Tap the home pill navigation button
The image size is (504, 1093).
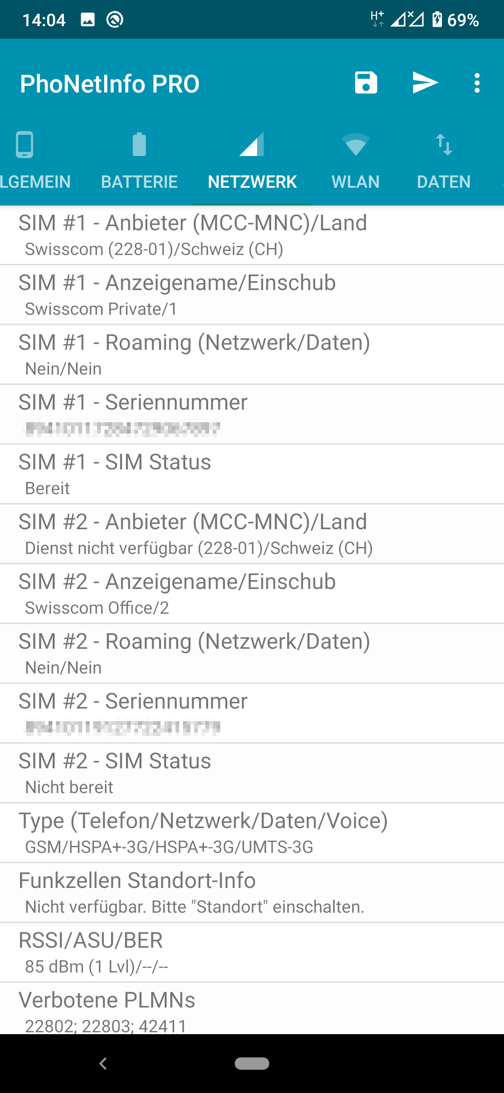click(x=252, y=1064)
